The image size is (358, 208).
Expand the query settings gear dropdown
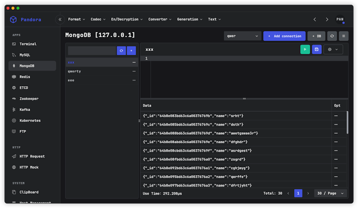point(333,50)
